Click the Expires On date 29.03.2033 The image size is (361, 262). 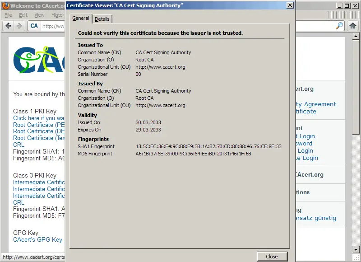[x=148, y=130]
